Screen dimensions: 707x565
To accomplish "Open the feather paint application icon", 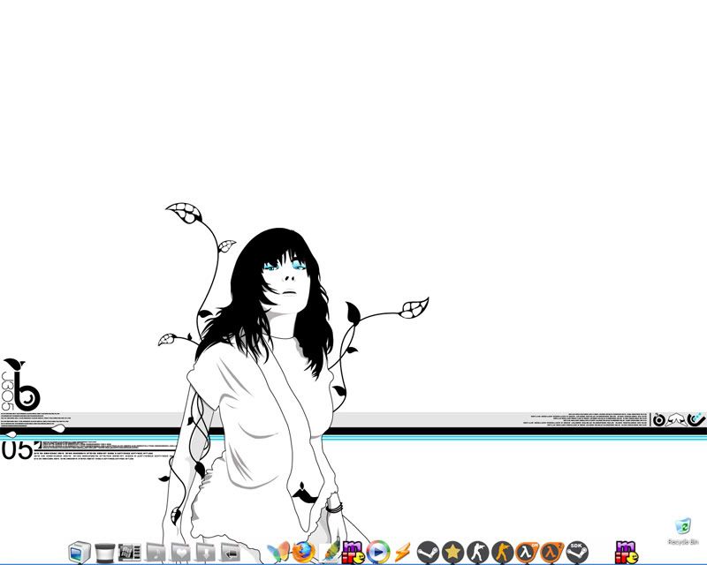I will 329,551.
